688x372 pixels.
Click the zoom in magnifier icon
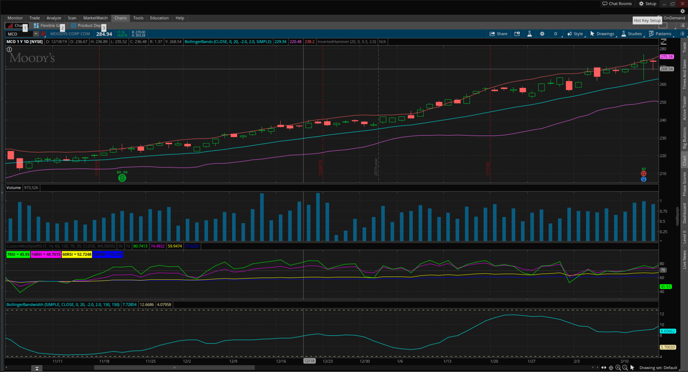click(x=618, y=368)
